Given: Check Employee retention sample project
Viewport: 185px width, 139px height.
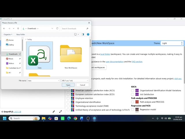Looking at the screenshot, I should [x=68, y=98].
